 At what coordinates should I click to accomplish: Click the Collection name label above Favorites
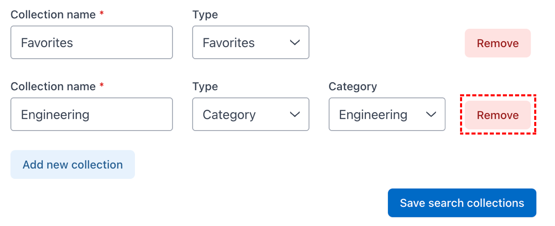(53, 15)
